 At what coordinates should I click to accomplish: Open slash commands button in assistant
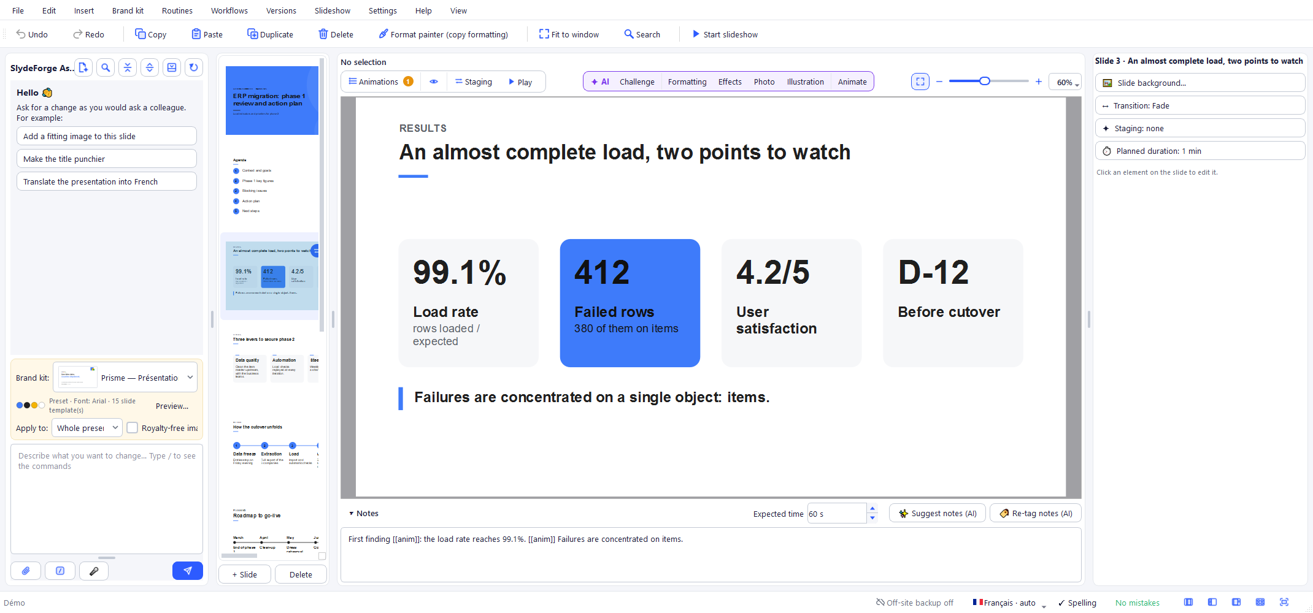pos(60,571)
